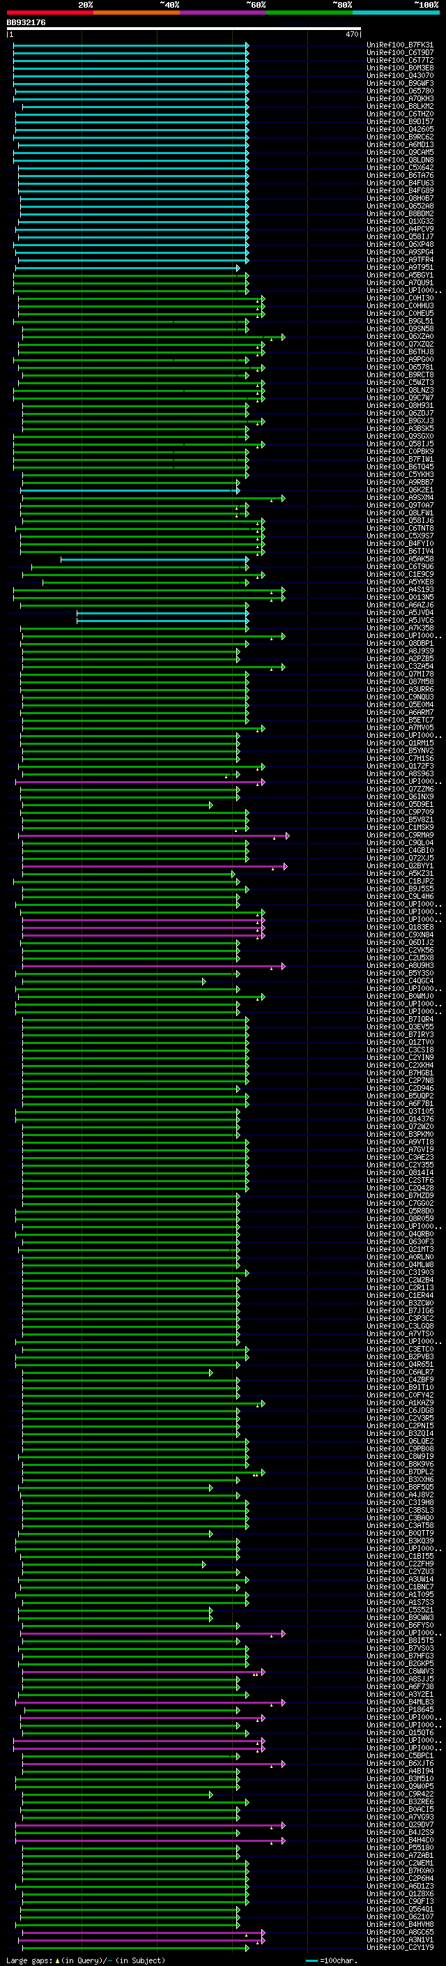Open hit UniRef100_Q43070

point(400,75)
